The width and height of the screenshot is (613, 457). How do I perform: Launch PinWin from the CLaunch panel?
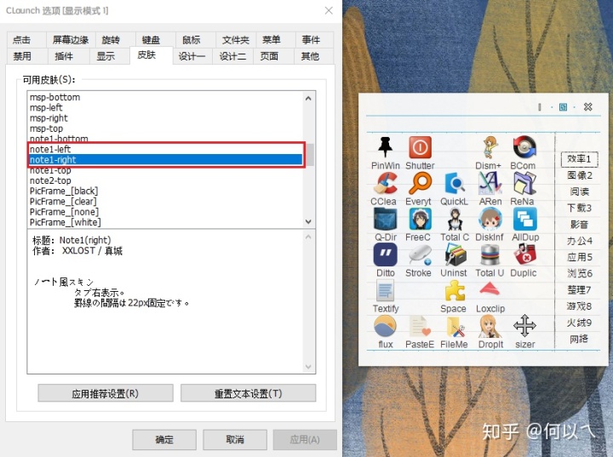pos(385,148)
